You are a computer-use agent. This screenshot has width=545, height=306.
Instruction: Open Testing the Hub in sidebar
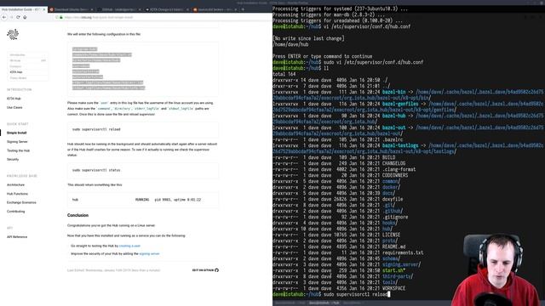18,150
